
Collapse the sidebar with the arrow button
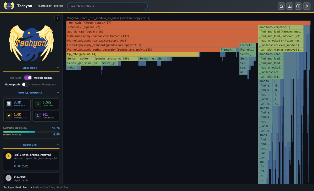click(57, 18)
